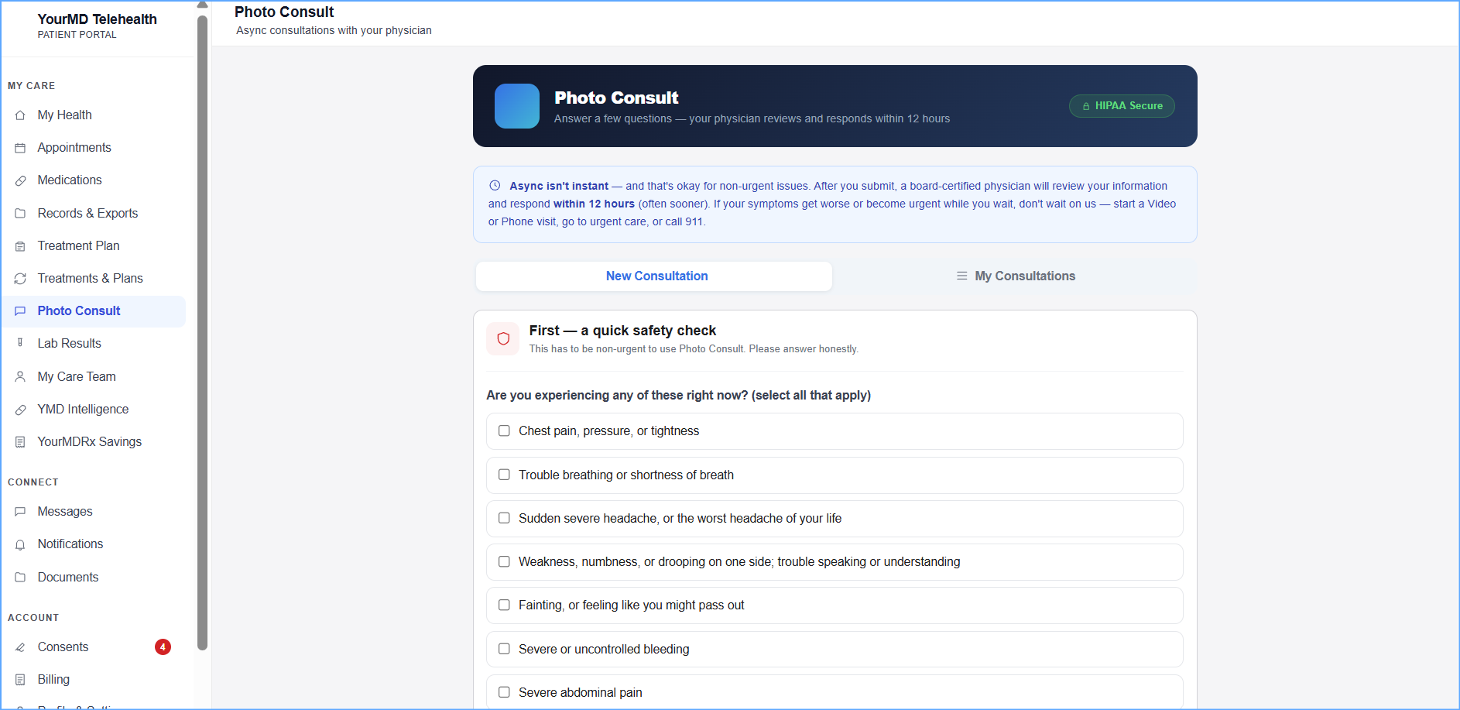Screen dimensions: 1460x710
Task: Switch to the My Consultations tab
Action: pyautogui.click(x=1015, y=276)
